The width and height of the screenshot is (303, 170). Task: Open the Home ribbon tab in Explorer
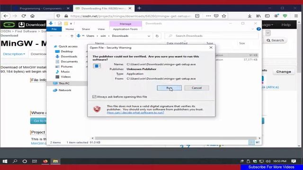click(70, 29)
